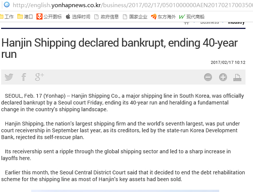This screenshot has width=253, height=192.
Task: Print the article using printer icon
Action: pos(237,77)
